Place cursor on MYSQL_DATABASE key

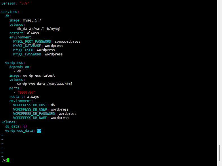point(27,46)
